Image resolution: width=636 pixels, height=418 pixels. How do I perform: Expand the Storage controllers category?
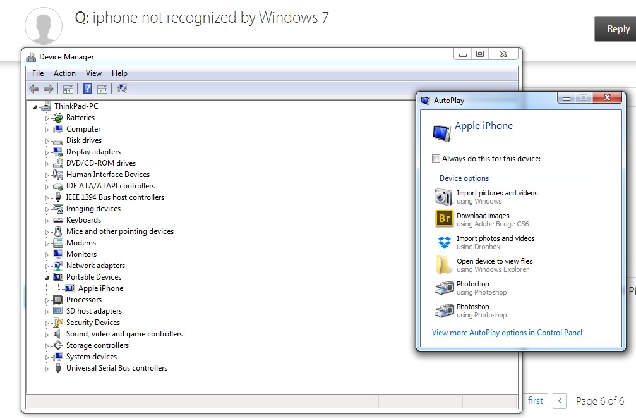(x=47, y=346)
